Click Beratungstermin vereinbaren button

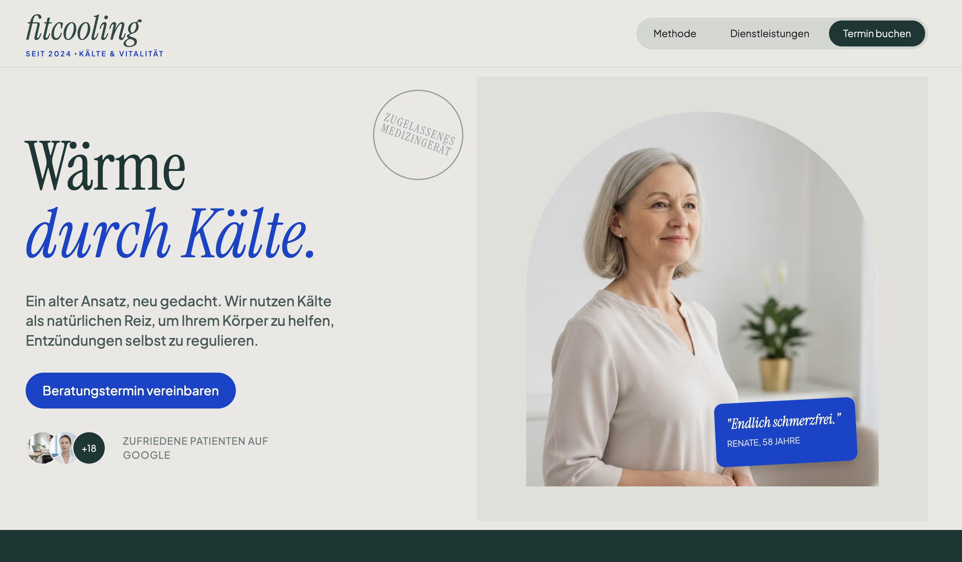click(x=130, y=391)
